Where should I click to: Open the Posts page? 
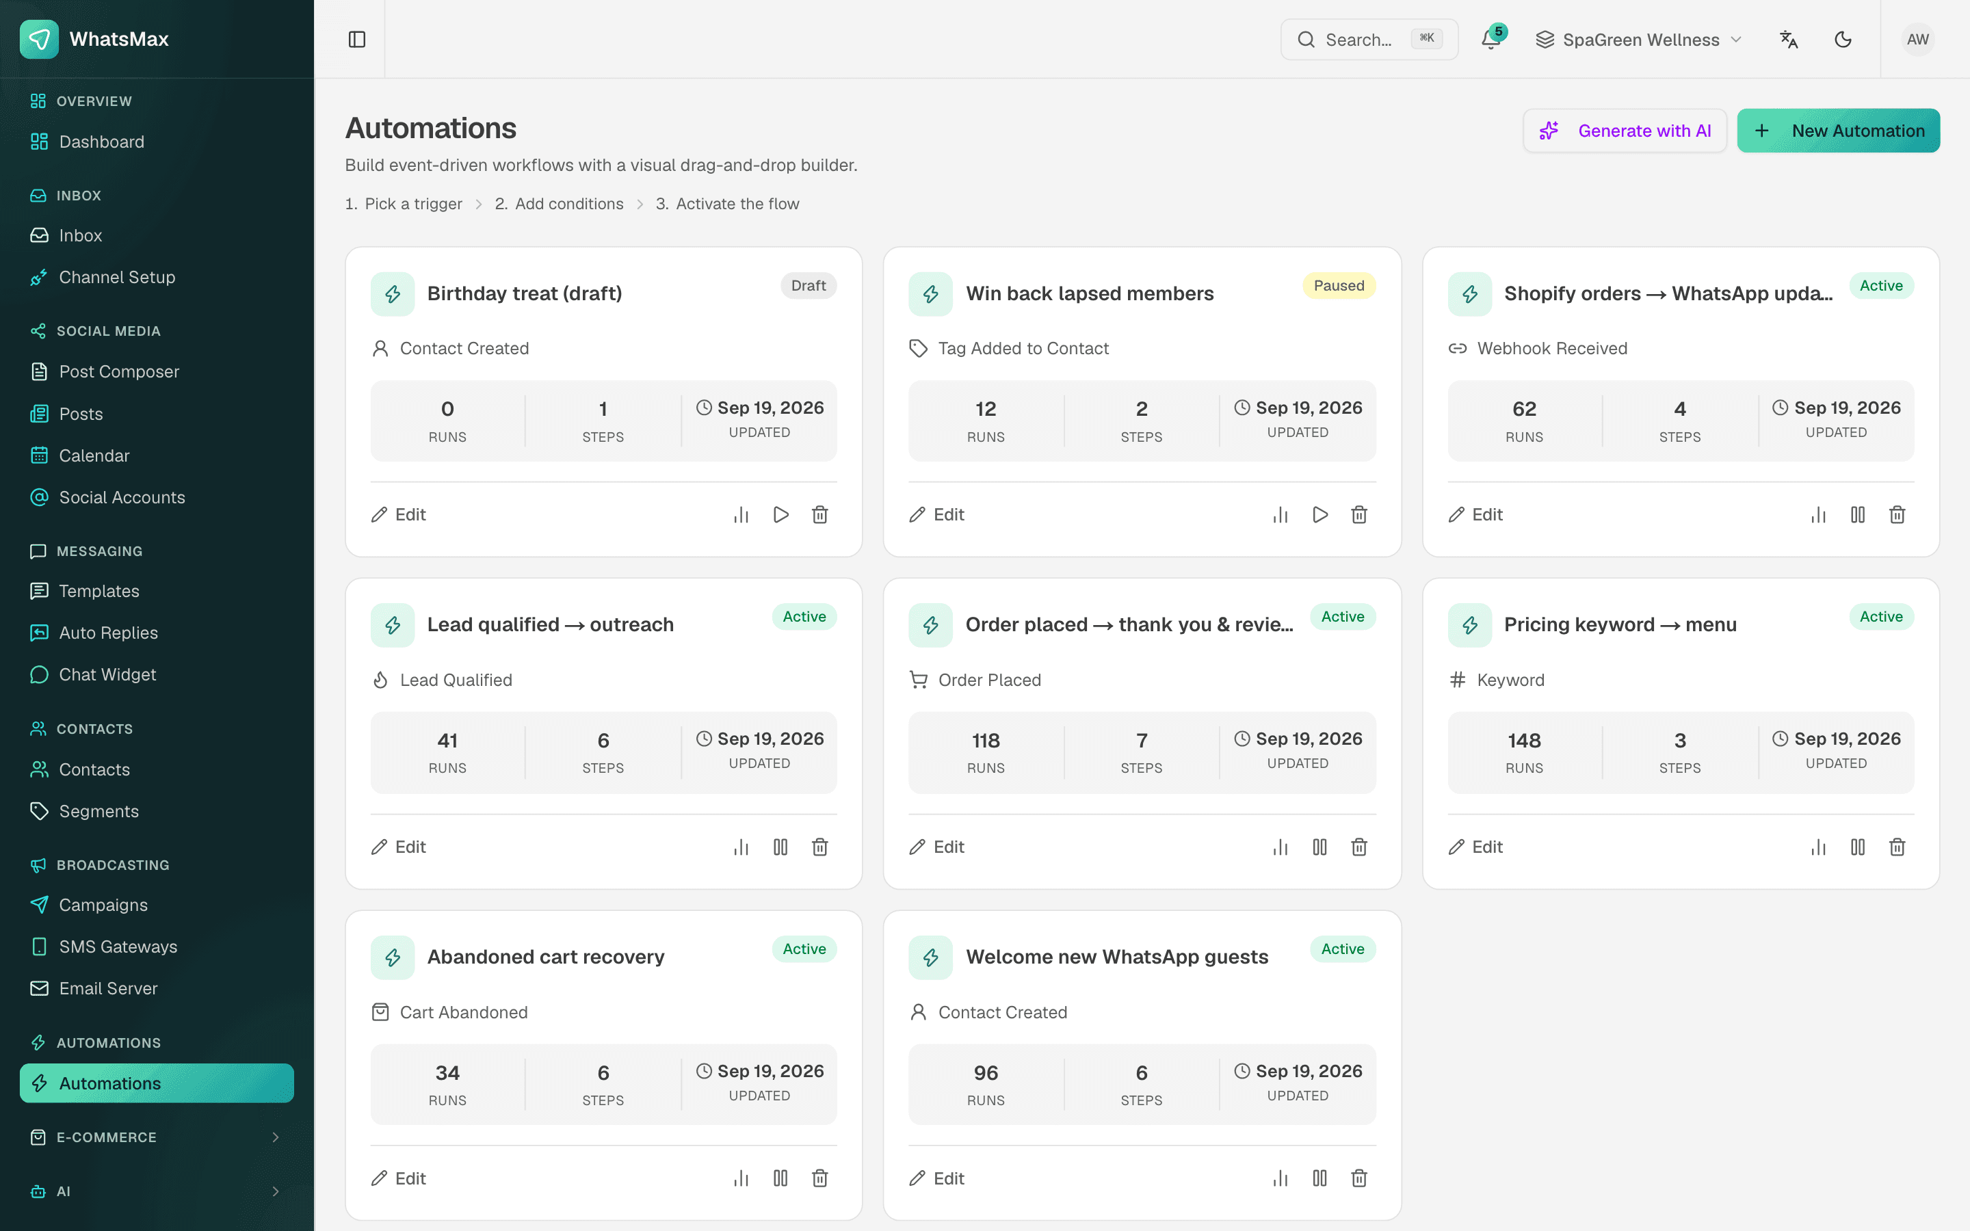(156, 414)
